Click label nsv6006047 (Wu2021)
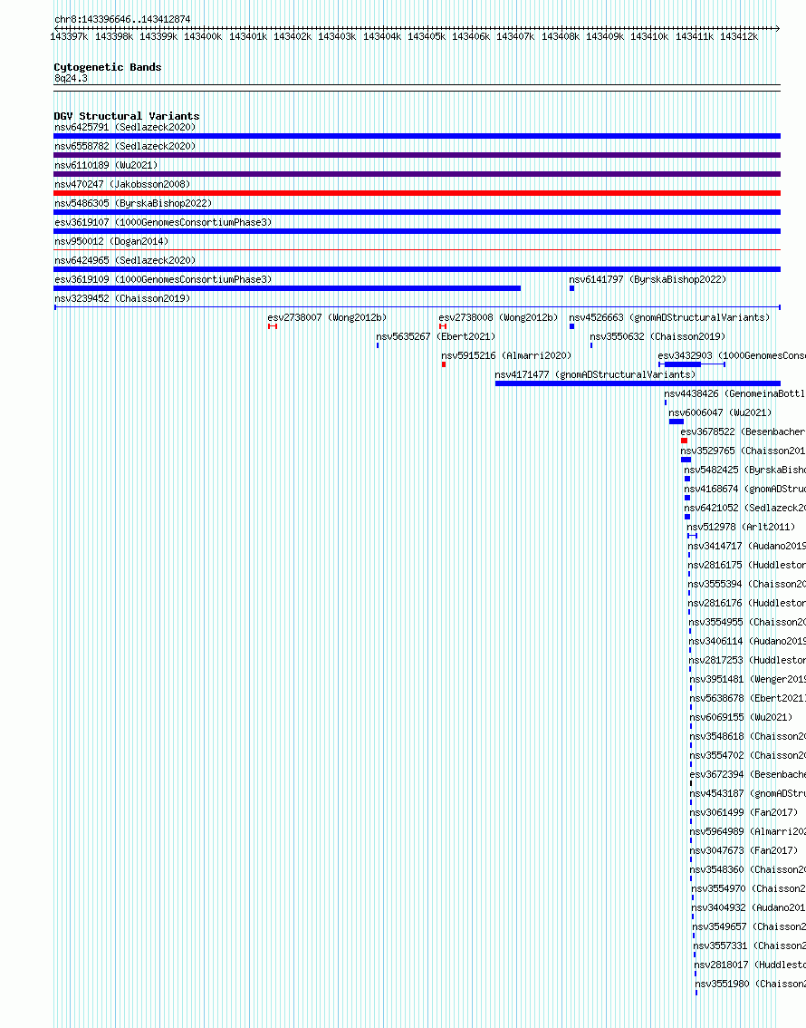The height and width of the screenshot is (1028, 806). point(720,412)
